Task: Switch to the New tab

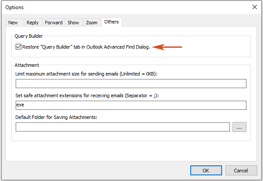Action: [x=13, y=23]
